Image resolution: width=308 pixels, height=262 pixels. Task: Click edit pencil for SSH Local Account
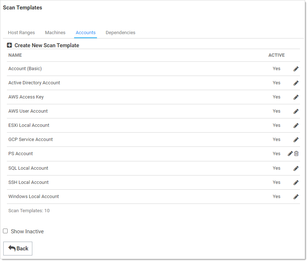[296, 182]
